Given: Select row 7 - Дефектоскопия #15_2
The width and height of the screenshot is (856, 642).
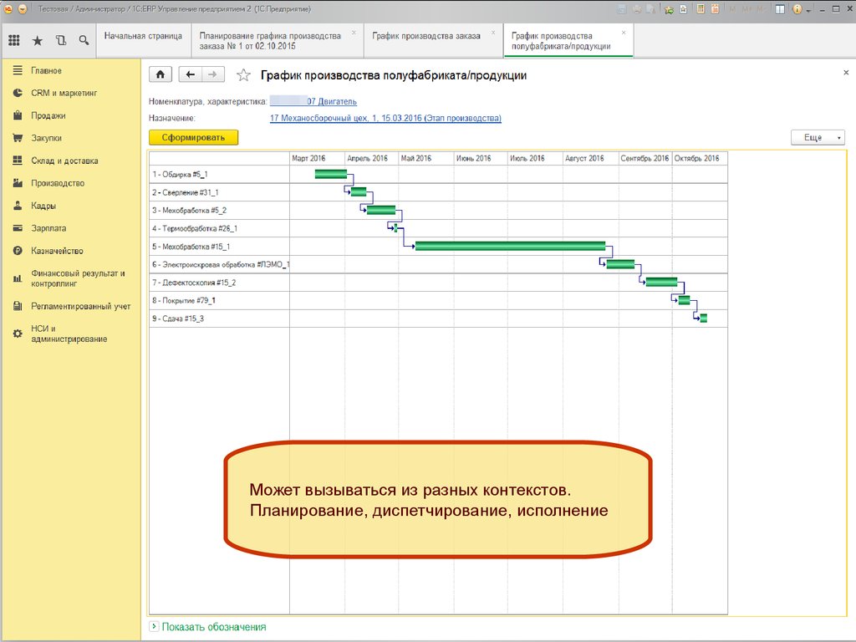Looking at the screenshot, I should click(220, 283).
